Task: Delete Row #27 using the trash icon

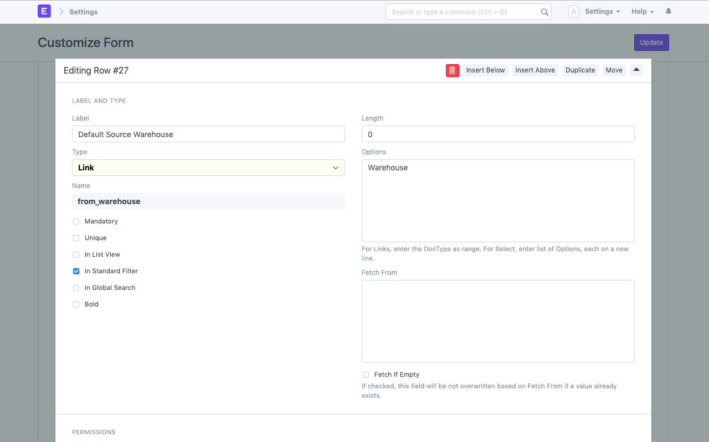Action: (452, 70)
